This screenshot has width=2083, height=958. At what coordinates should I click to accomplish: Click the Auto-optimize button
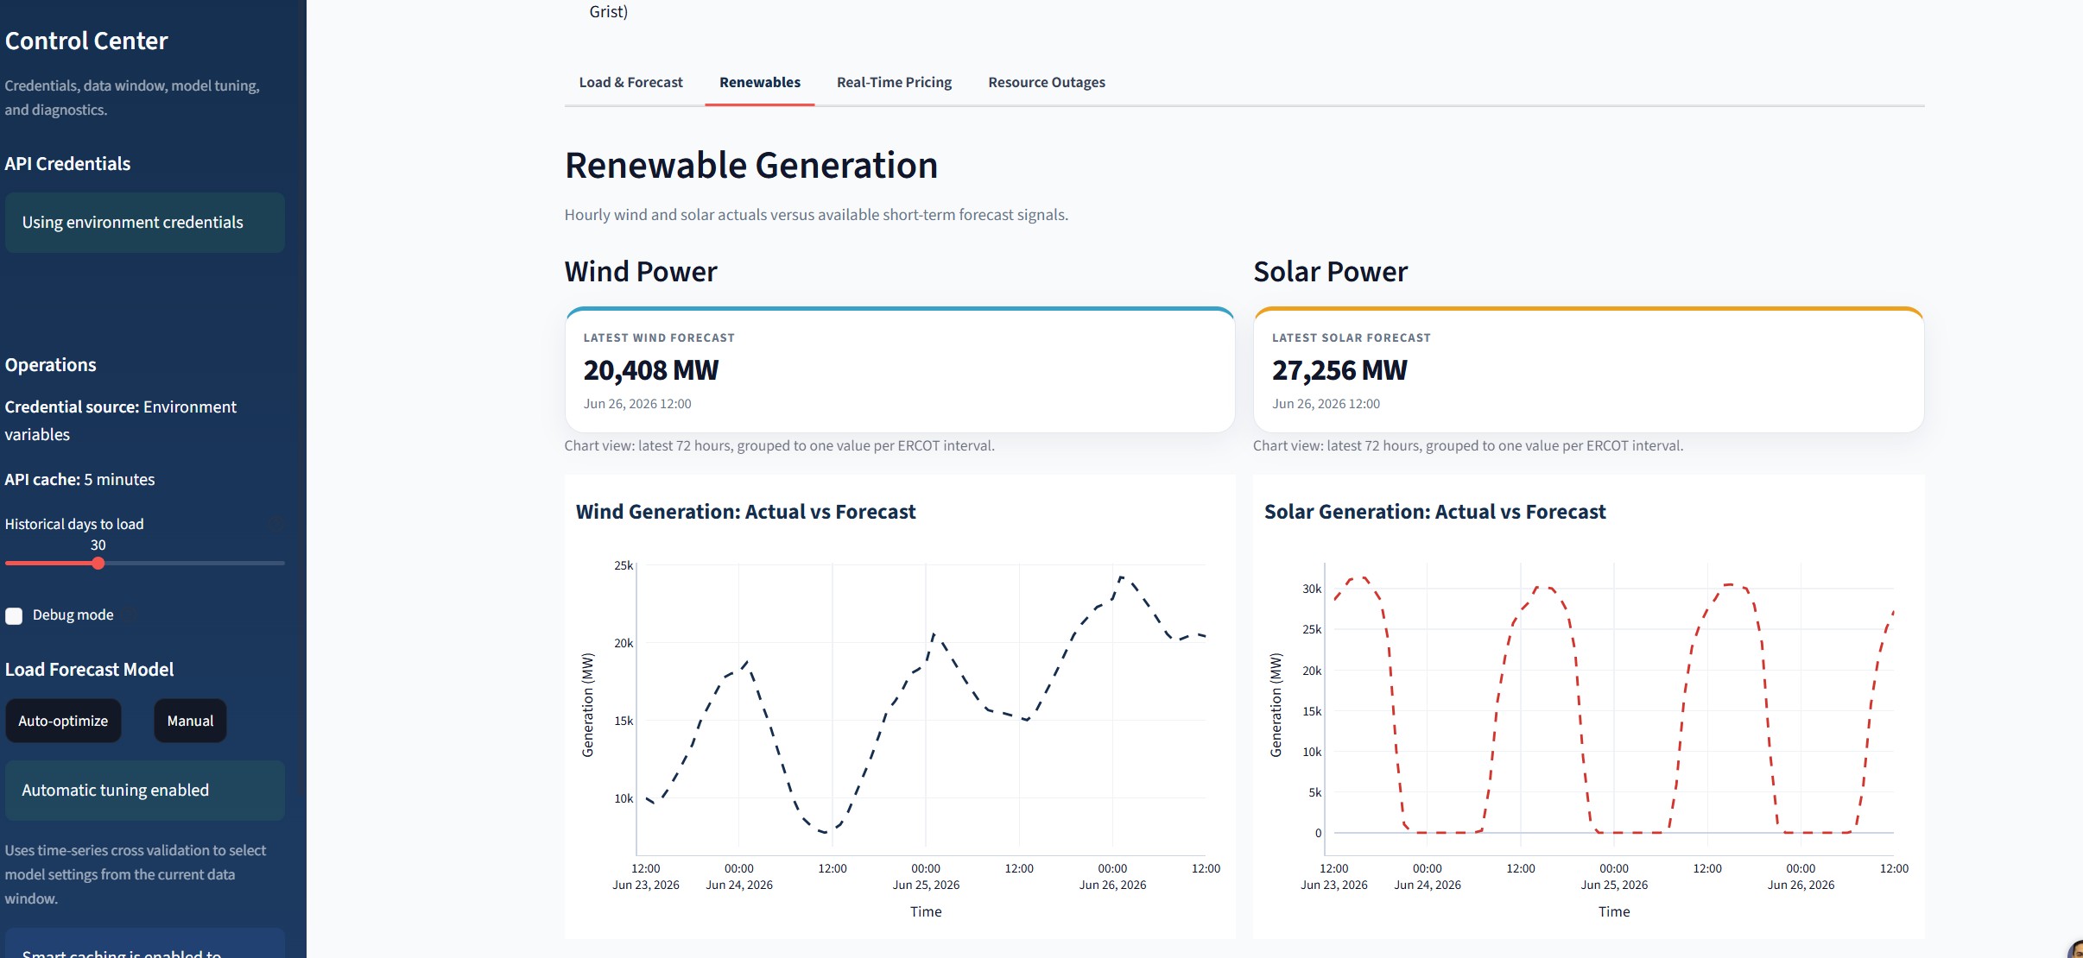(63, 721)
